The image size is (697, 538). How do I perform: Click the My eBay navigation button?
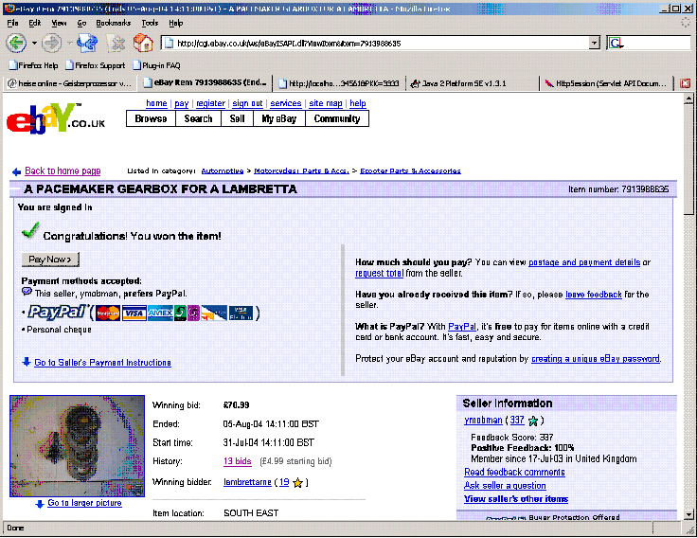click(279, 118)
